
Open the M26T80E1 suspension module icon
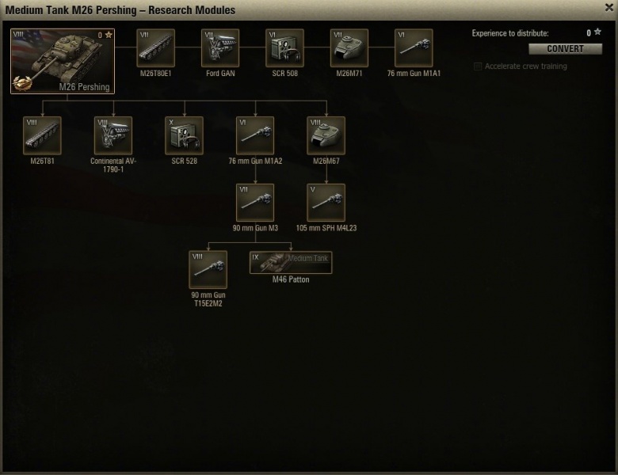coord(155,48)
